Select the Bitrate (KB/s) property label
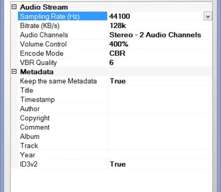 40,26
